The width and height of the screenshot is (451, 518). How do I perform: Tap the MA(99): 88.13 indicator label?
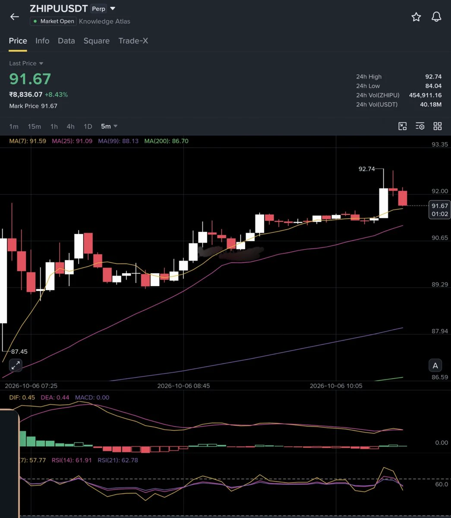coord(118,141)
